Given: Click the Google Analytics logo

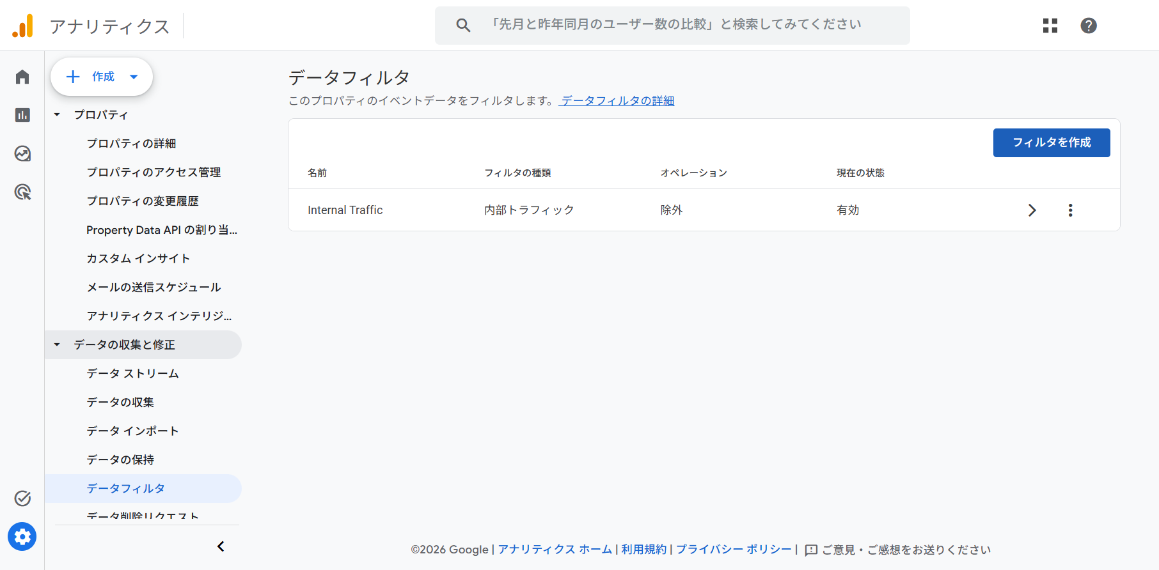Looking at the screenshot, I should click(23, 26).
